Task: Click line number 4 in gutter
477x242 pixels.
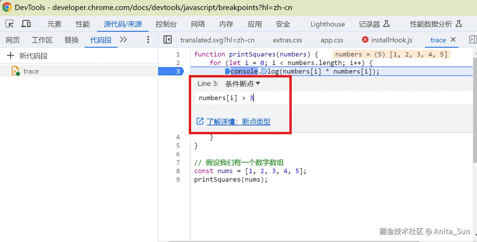Action: click(178, 137)
